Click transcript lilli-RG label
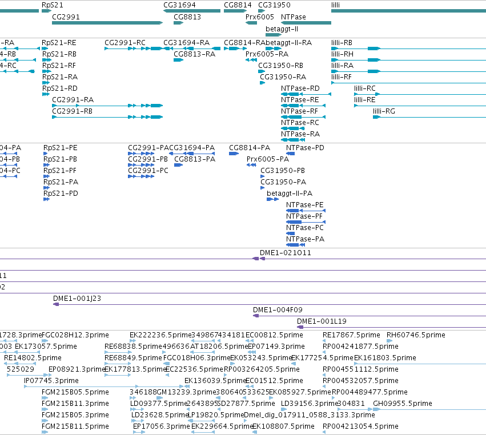Image resolution: width=486 pixels, height=435 pixels. [384, 111]
